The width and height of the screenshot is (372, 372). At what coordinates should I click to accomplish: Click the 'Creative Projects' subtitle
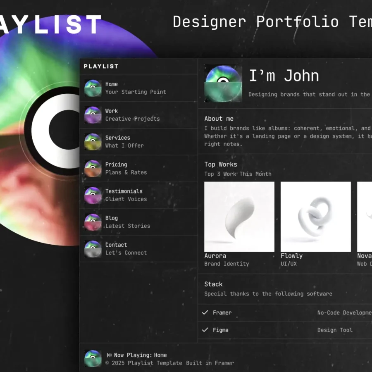[132, 119]
